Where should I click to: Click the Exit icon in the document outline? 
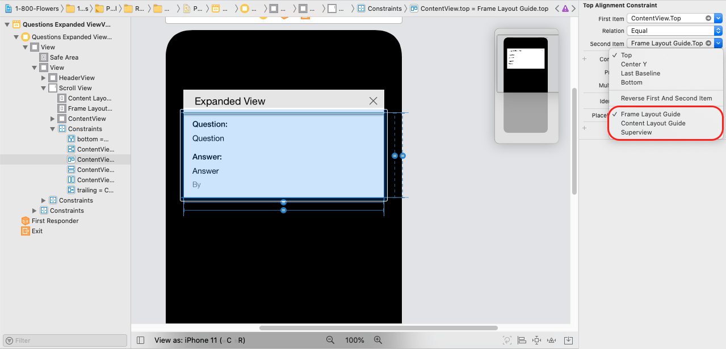(26, 231)
